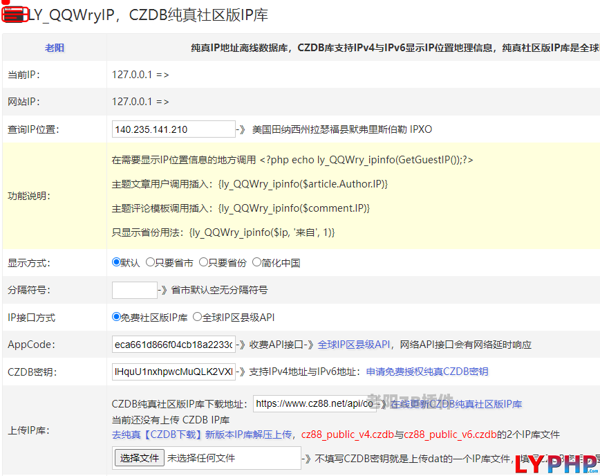This screenshot has height=476, width=600.
Task: Open 全球IP区县级API link in AppCode row
Action: coord(354,345)
